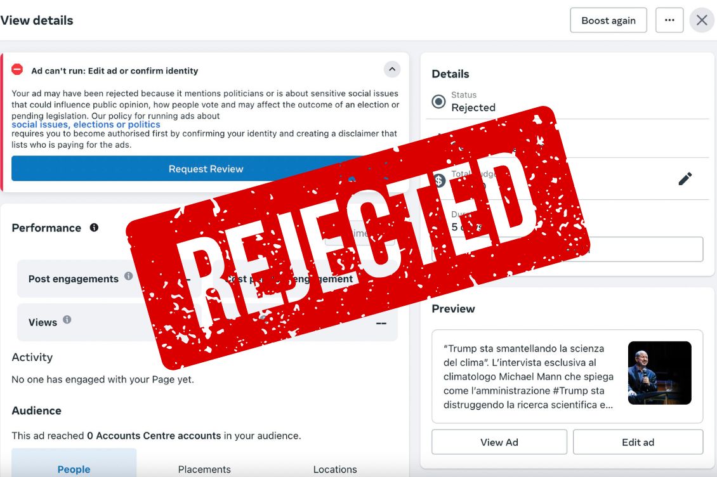The width and height of the screenshot is (717, 477).
Task: Click the dollar budget icon
Action: (x=439, y=181)
